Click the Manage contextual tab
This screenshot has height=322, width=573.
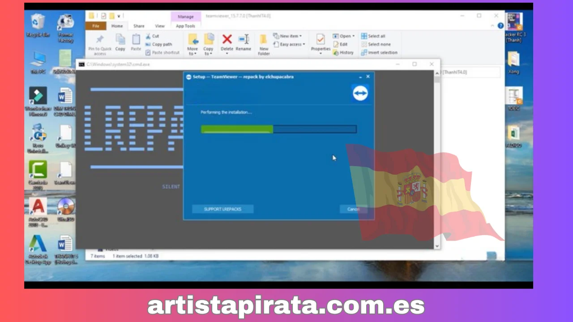(x=185, y=17)
